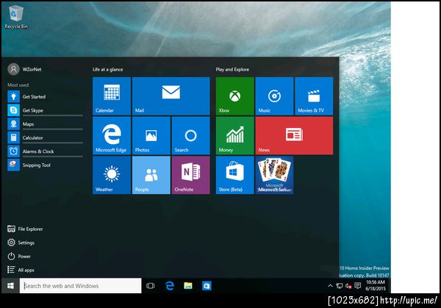Open Get Skype from Most used
Screen dimensions: 441x308
tap(46, 110)
